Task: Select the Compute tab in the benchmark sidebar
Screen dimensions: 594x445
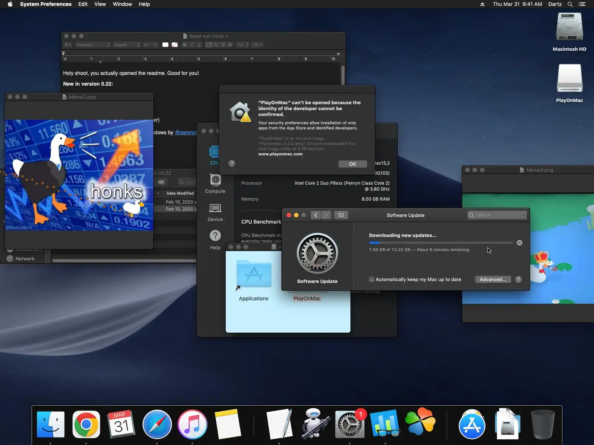Action: pyautogui.click(x=215, y=184)
